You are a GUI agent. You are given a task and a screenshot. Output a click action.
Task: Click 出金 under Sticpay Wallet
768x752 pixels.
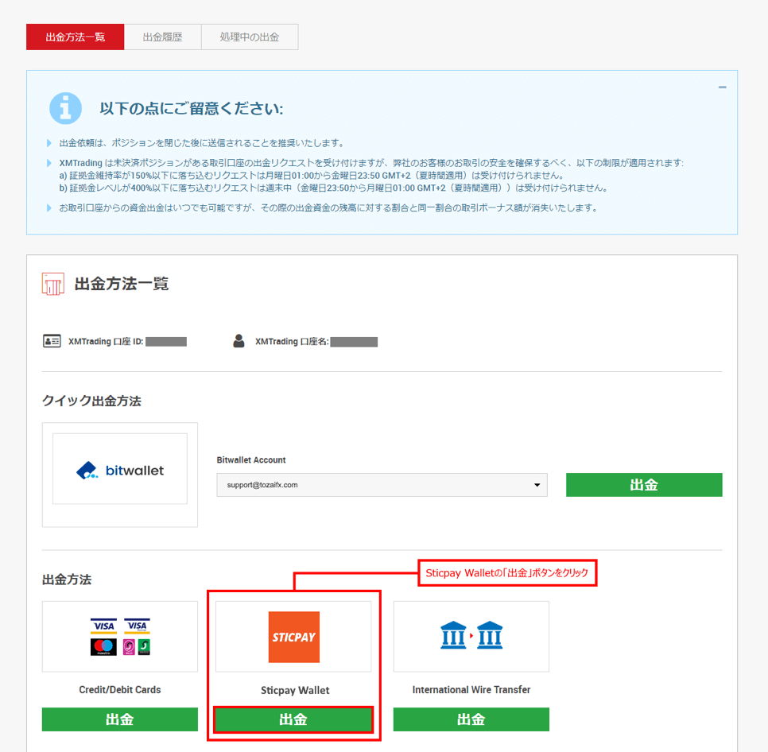click(x=293, y=719)
